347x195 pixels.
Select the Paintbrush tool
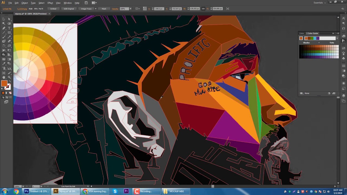[x=4, y=37]
